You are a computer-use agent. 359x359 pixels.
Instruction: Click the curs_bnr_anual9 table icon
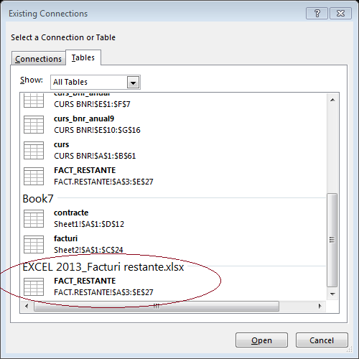(x=34, y=125)
